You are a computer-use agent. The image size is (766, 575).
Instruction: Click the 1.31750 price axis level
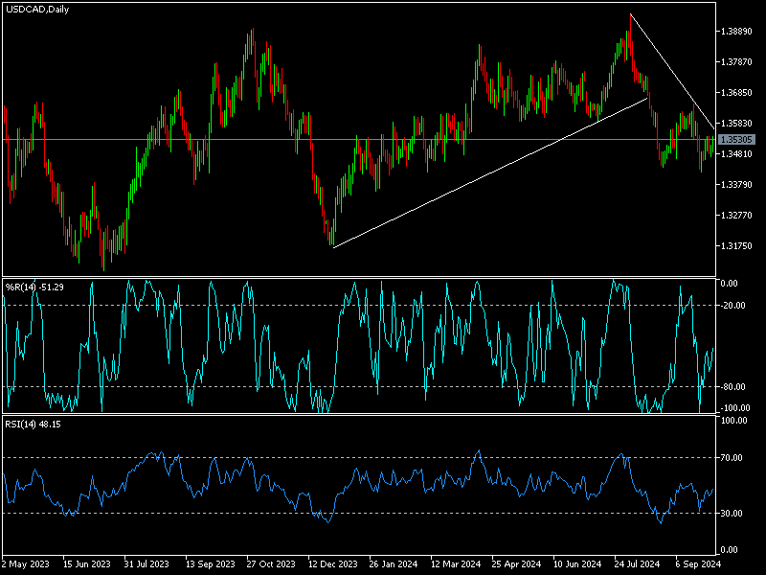738,246
